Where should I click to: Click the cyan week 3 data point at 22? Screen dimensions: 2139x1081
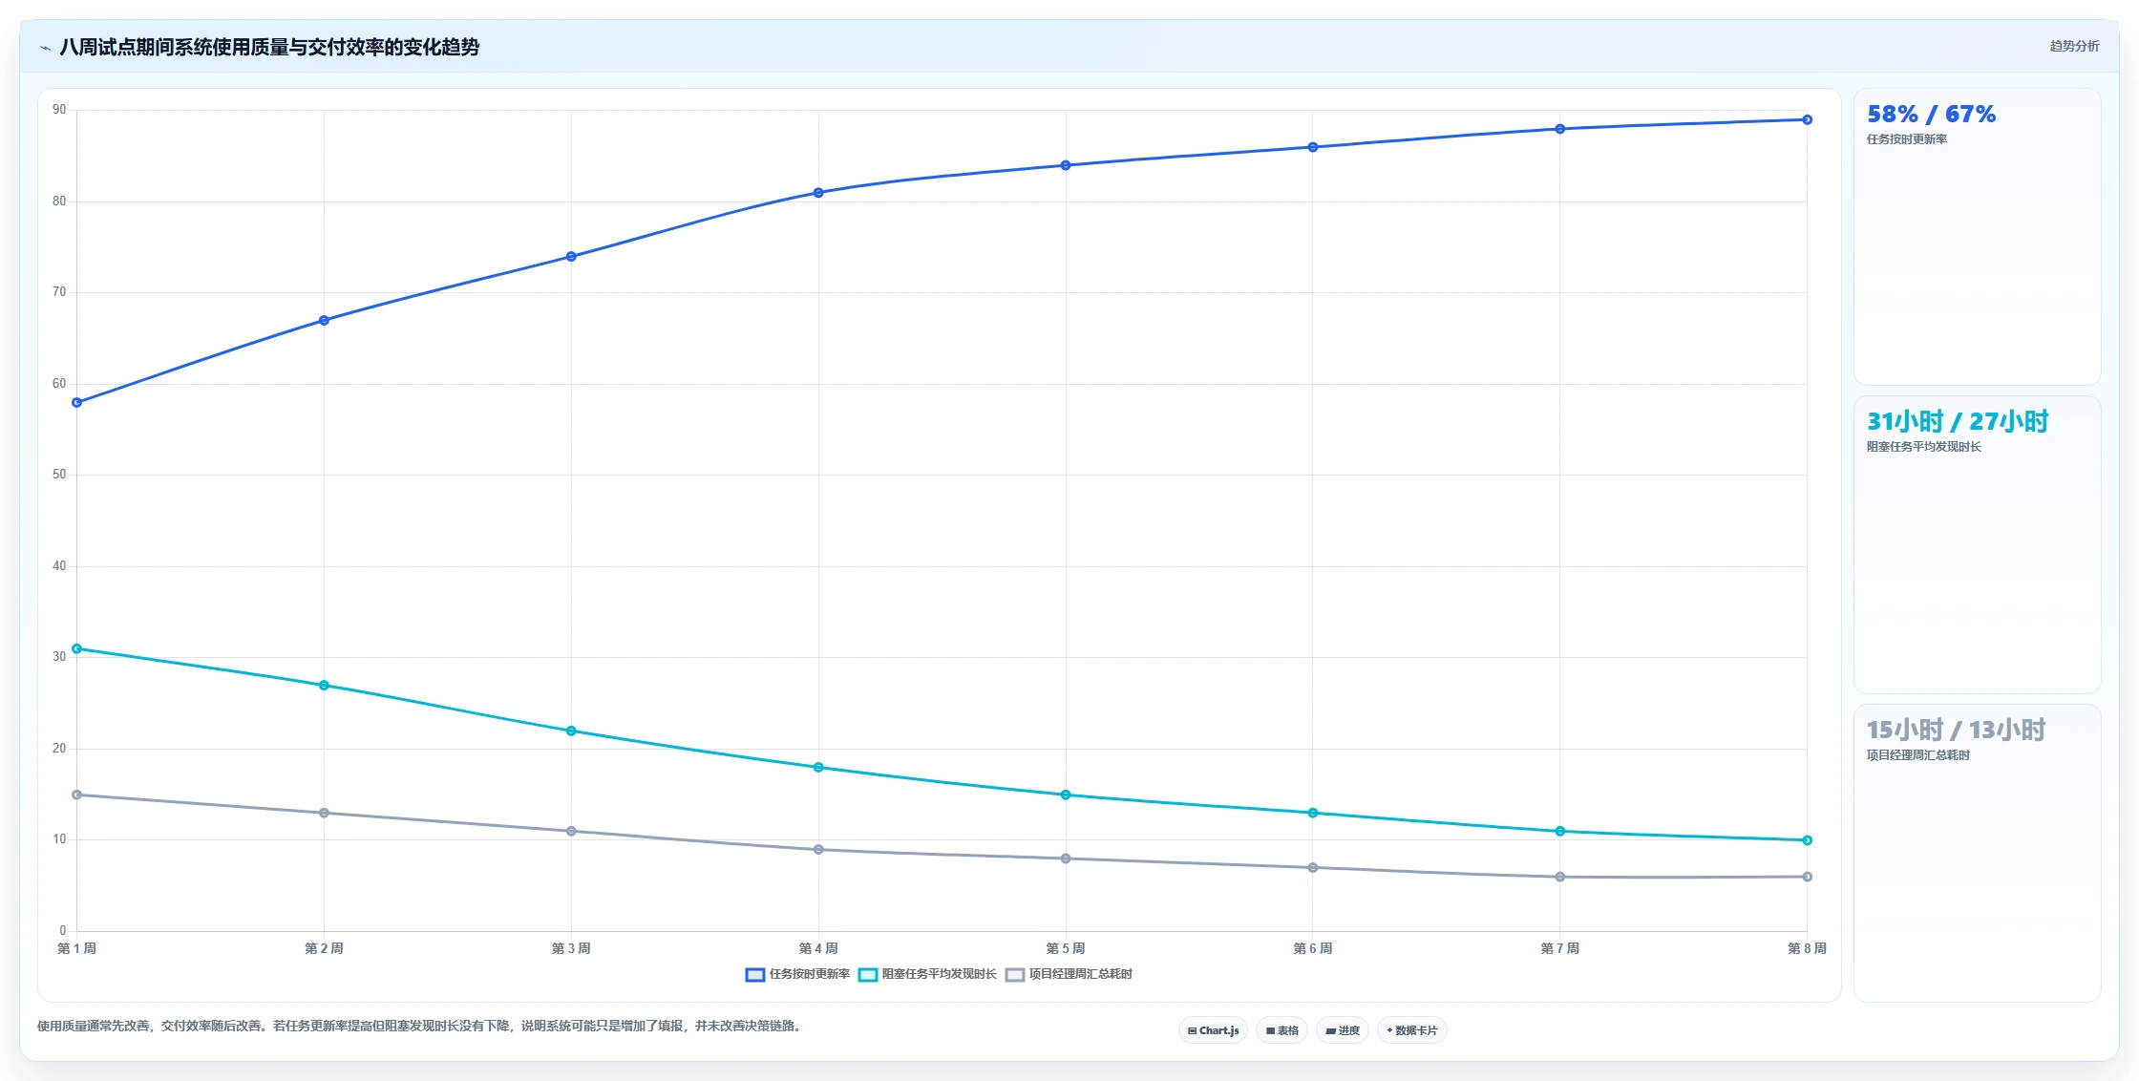coord(571,731)
